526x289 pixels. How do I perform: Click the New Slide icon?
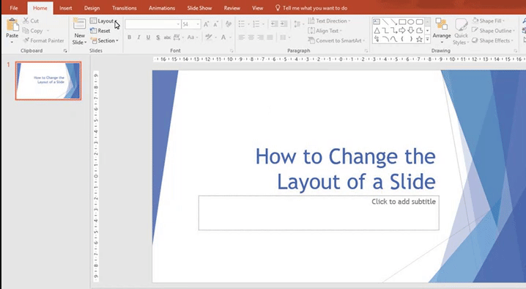80,24
